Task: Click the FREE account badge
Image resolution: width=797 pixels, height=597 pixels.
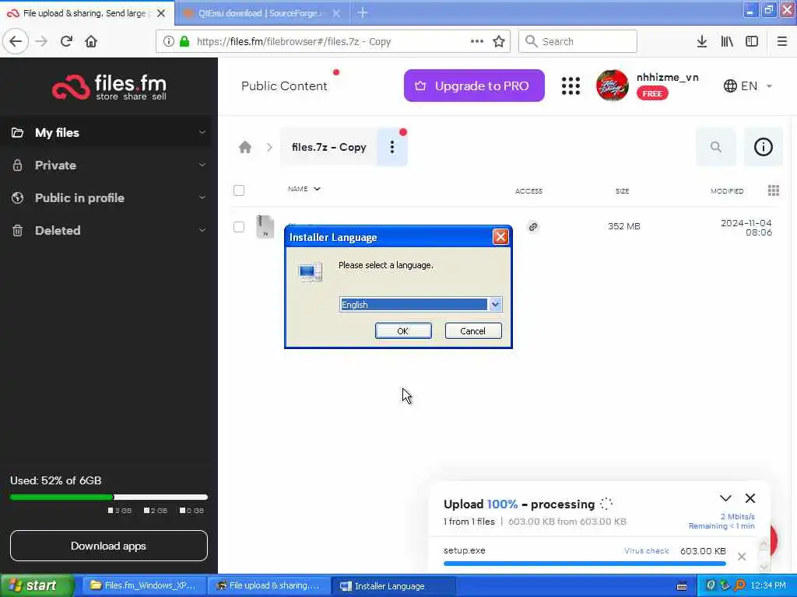Action: 652,93
